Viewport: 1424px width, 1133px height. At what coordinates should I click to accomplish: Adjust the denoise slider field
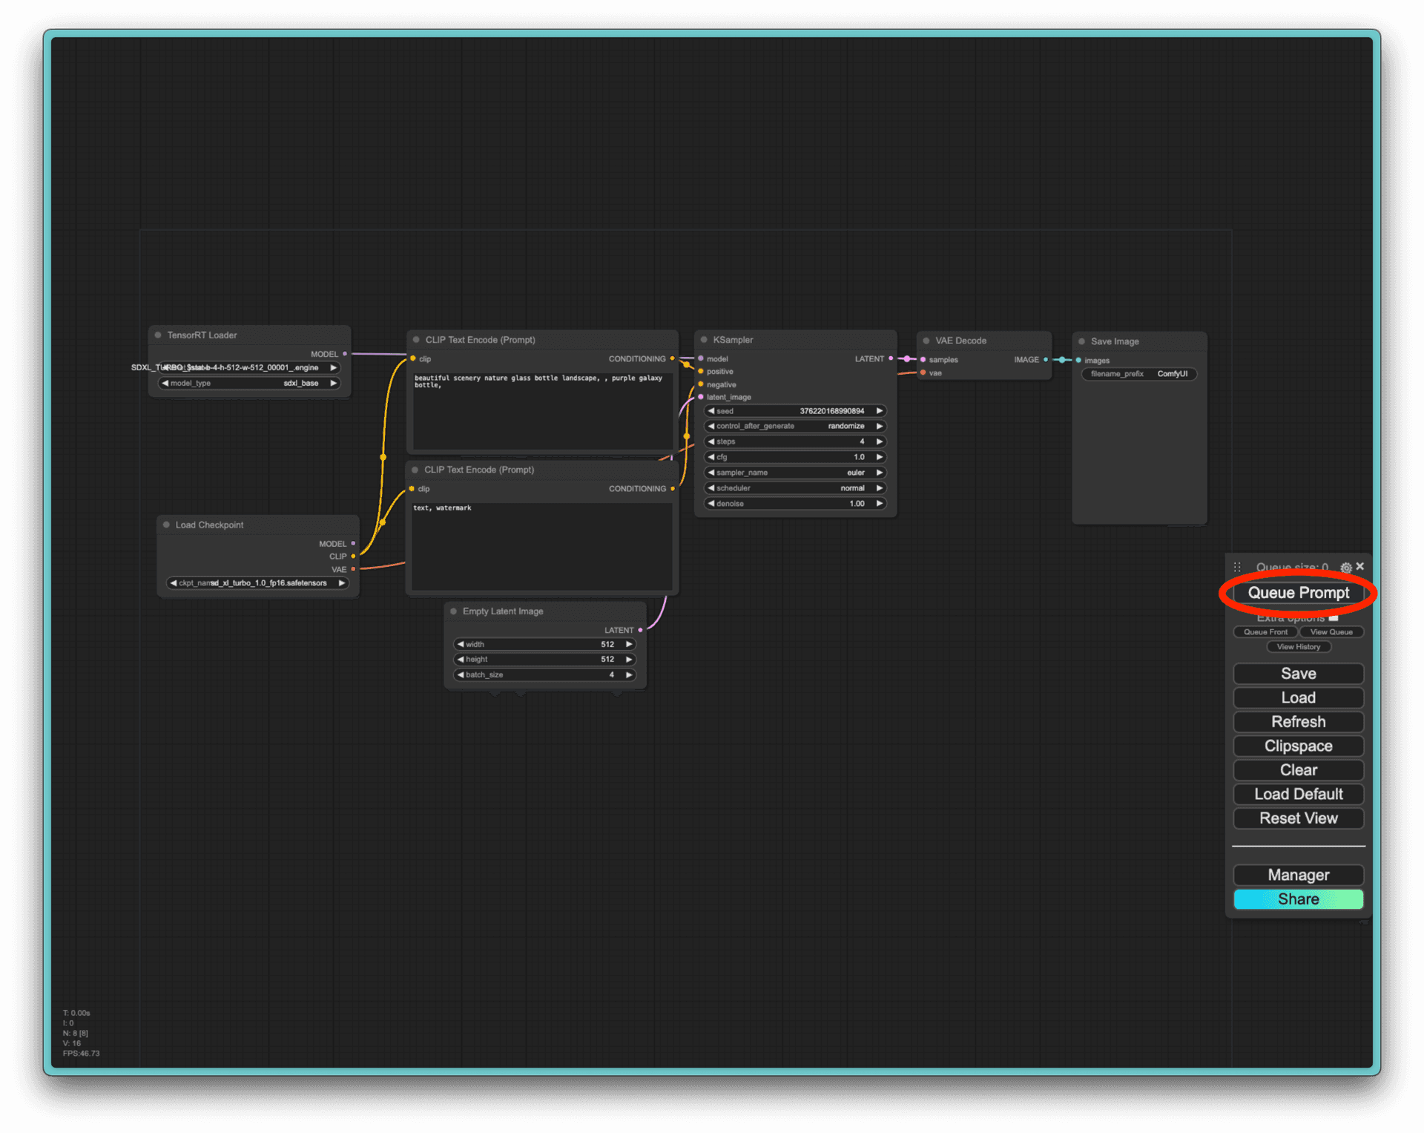795,504
